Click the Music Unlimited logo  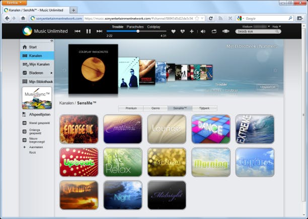45,31
